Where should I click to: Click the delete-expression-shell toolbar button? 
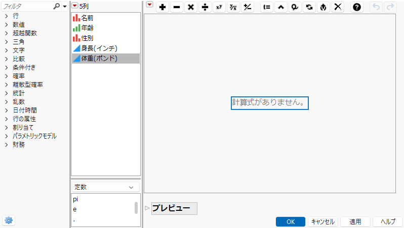click(295, 7)
